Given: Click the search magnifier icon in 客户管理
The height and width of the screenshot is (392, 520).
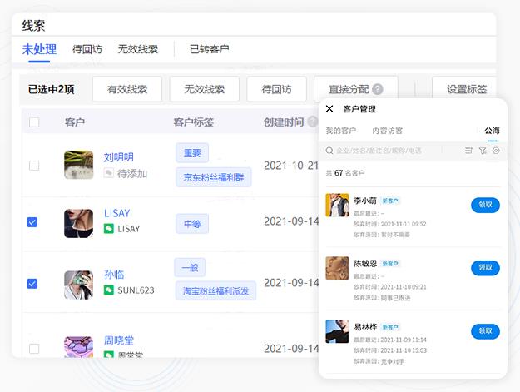Looking at the screenshot, I should (x=329, y=151).
